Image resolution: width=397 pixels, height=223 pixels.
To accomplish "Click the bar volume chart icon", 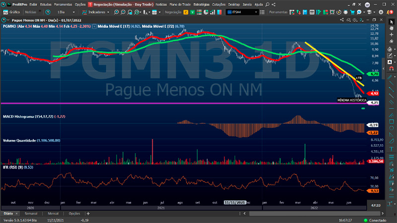I will pos(212,12).
